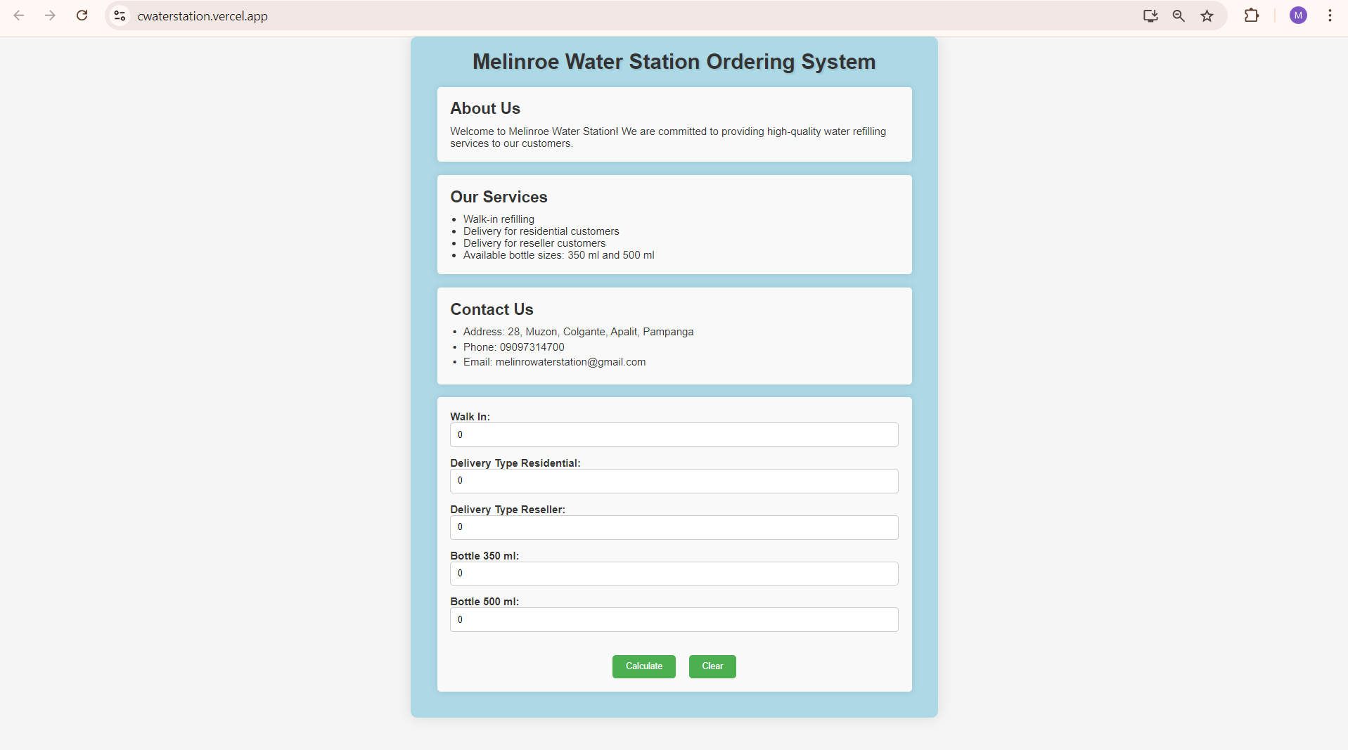Open the site permissions settings icon
Screen dimensions: 1348x750
[119, 15]
